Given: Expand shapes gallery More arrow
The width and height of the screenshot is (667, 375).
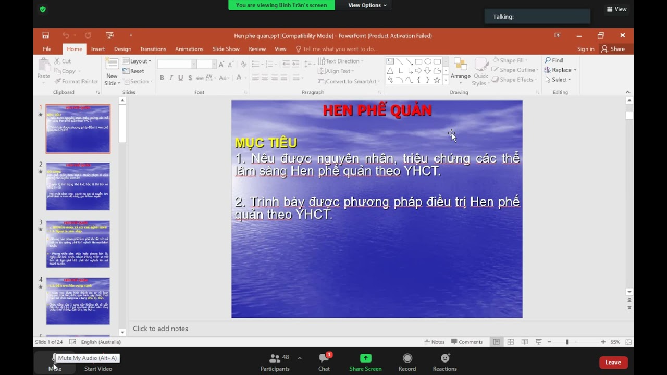Looking at the screenshot, I should click(446, 81).
